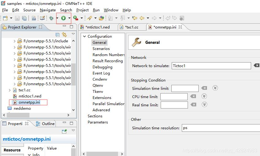This screenshot has width=260, height=156.
Task: Click the pin editor toolbar icon
Action: tap(182, 18)
